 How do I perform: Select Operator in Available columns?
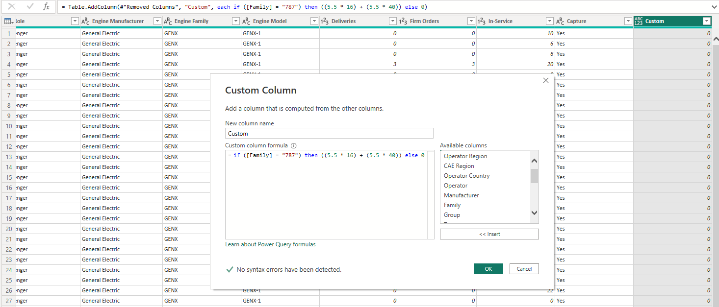pos(456,186)
